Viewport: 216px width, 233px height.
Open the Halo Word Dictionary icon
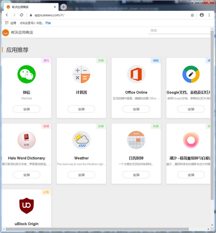click(x=26, y=140)
